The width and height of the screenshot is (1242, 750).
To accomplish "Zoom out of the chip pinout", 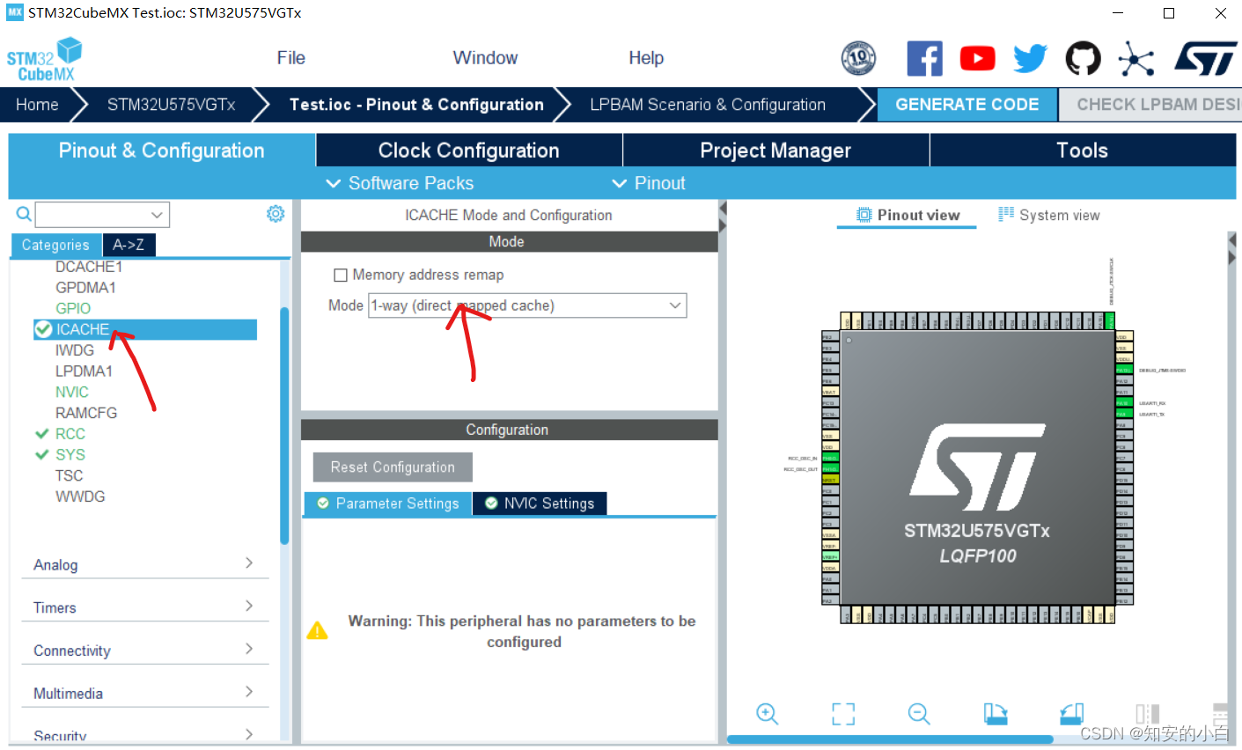I will 919,714.
